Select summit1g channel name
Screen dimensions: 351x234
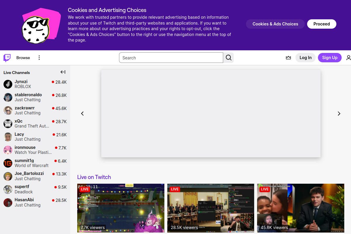pyautogui.click(x=24, y=161)
